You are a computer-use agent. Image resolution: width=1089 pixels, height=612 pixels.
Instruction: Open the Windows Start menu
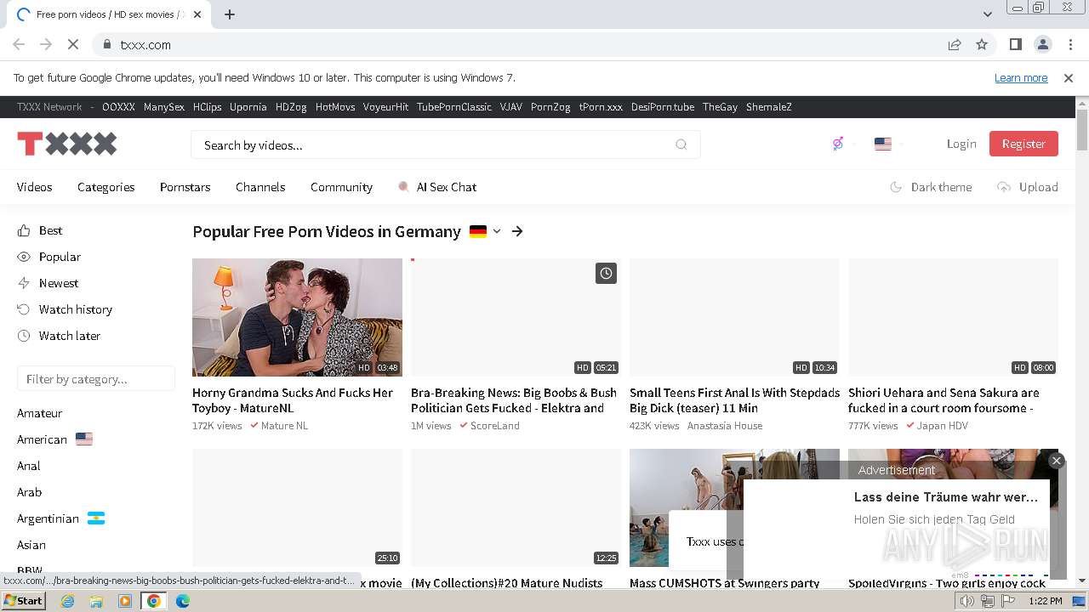click(x=23, y=601)
